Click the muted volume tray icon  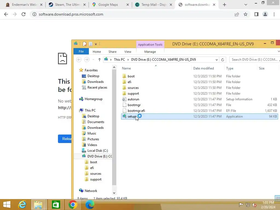coord(254,205)
